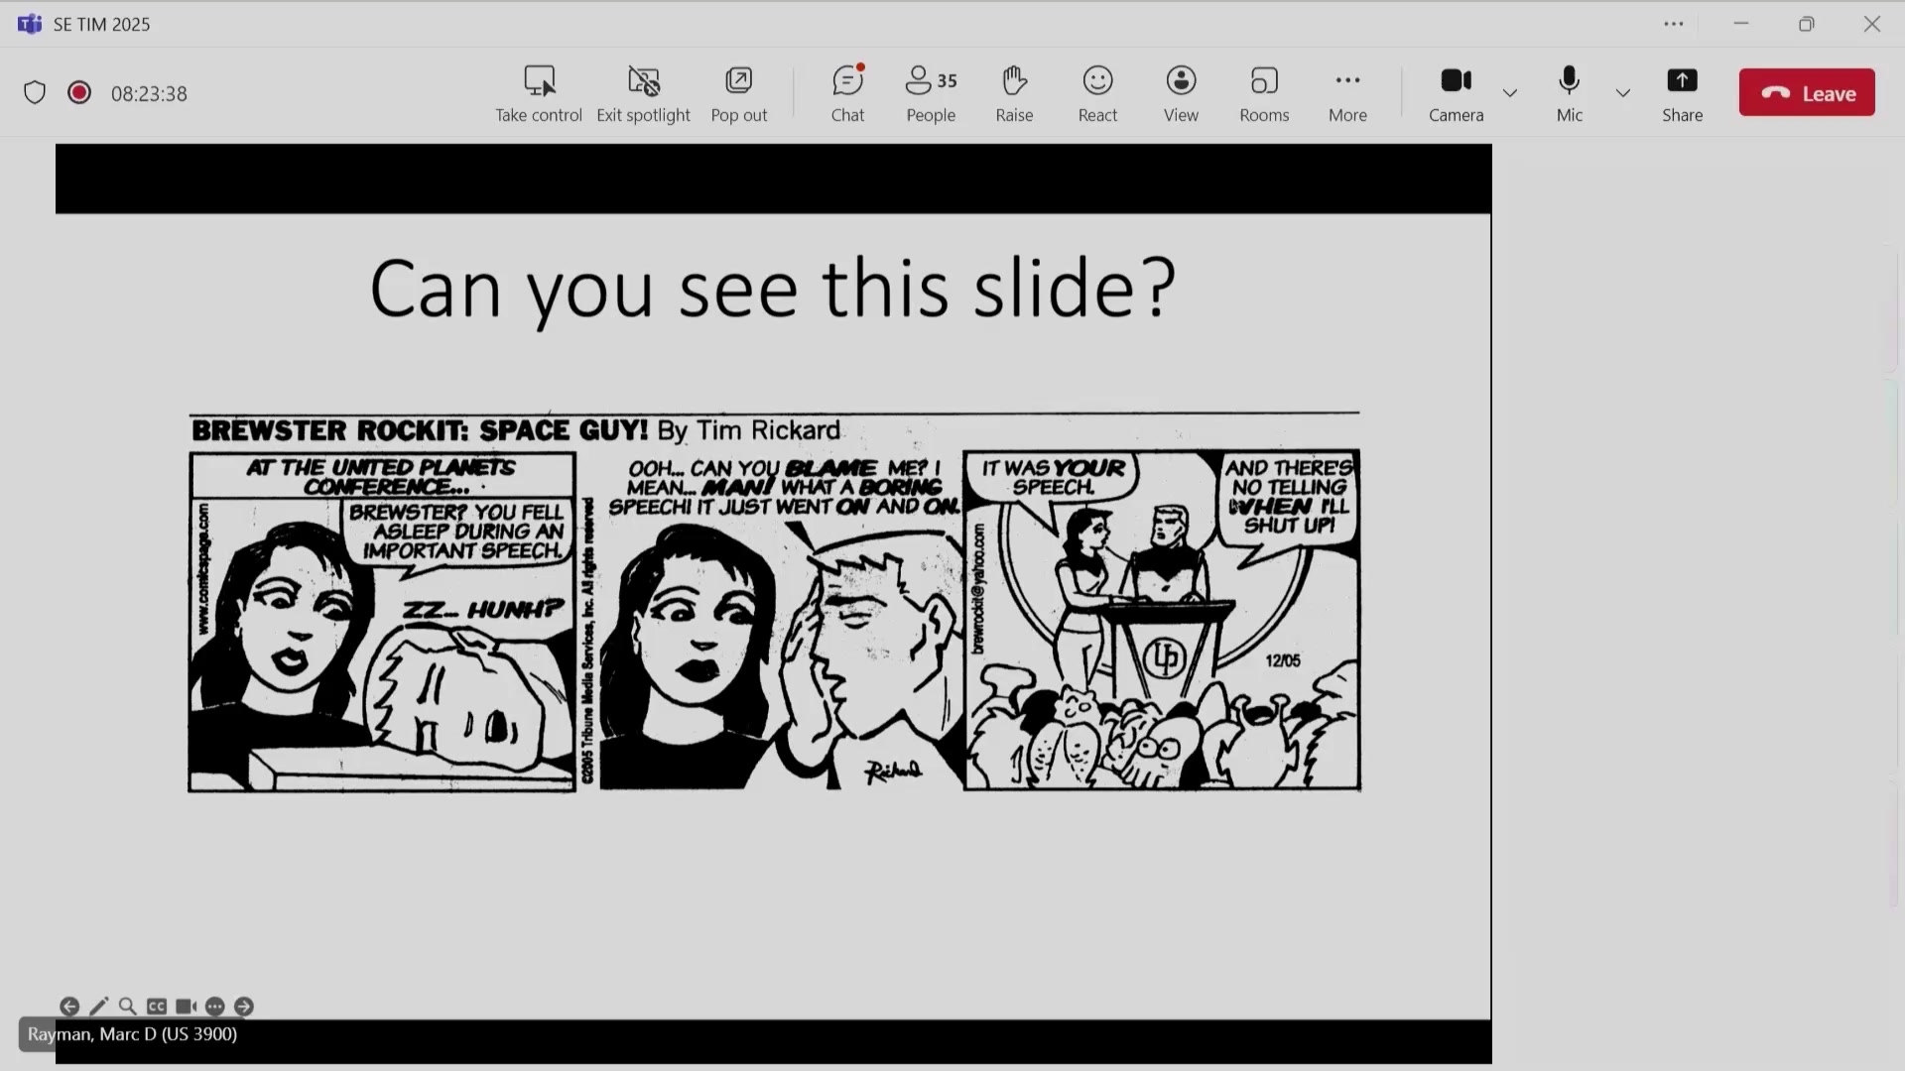Raise your hand in meeting
This screenshot has width=1905, height=1071.
point(1014,93)
